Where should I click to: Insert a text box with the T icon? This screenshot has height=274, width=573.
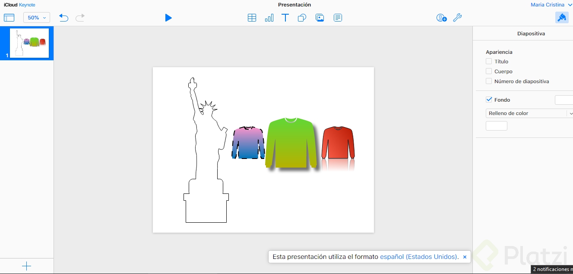285,18
